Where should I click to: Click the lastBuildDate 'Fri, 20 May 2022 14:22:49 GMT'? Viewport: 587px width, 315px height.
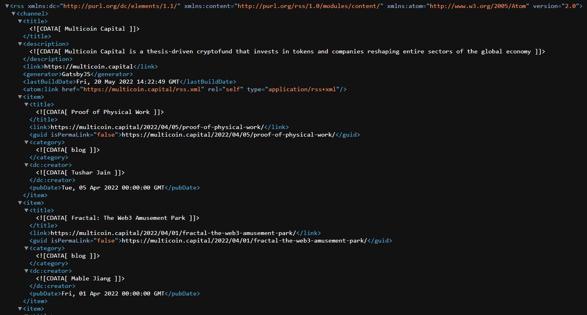point(128,82)
